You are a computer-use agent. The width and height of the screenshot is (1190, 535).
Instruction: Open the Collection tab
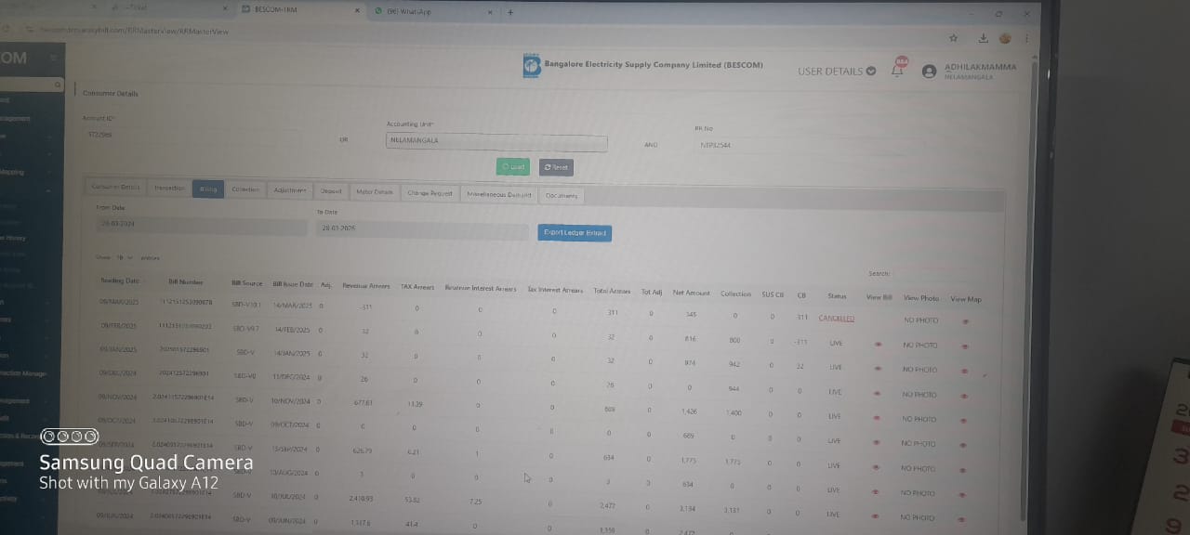245,189
